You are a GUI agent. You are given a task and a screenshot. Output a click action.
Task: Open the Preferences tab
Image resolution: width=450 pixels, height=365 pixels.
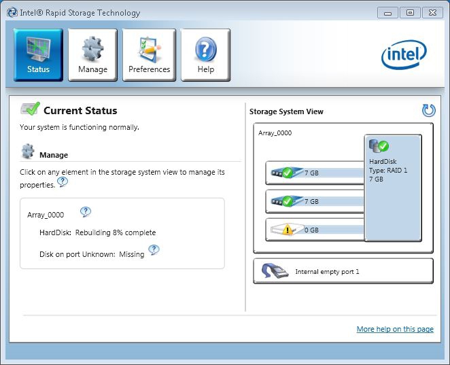149,55
